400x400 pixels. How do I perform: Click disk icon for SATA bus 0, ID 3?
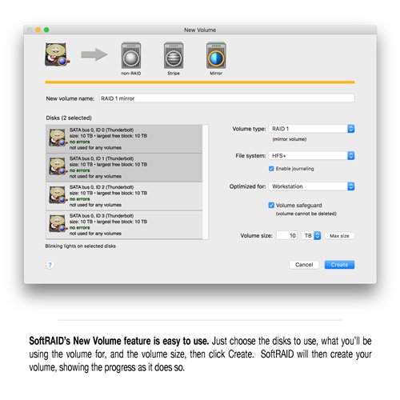click(58, 223)
